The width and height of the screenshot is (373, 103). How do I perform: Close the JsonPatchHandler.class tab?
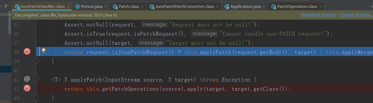point(68,7)
